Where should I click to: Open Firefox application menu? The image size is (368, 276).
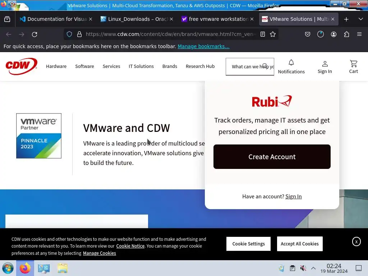pos(359,34)
